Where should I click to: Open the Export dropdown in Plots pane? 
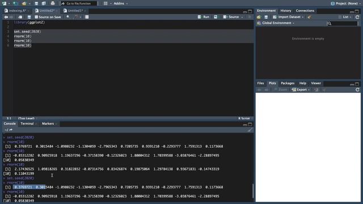(x=301, y=90)
